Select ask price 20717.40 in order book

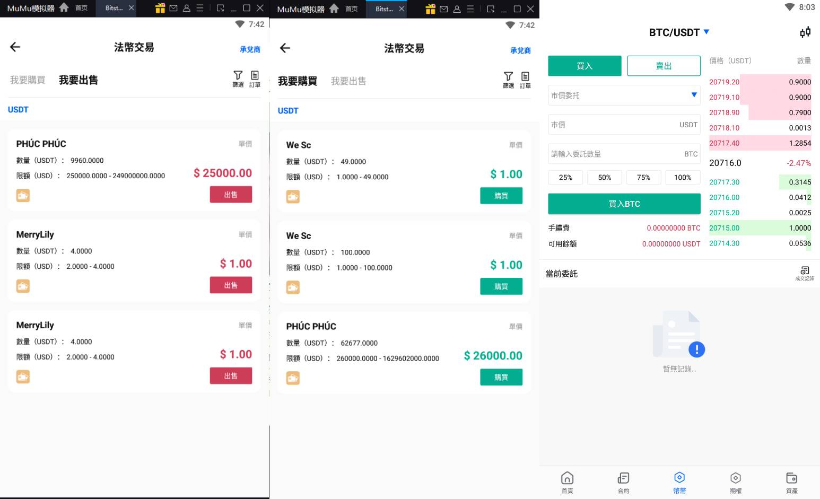(x=724, y=143)
